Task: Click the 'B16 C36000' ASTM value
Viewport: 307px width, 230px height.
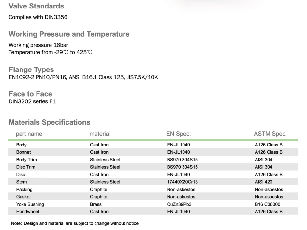Action: tap(267, 204)
